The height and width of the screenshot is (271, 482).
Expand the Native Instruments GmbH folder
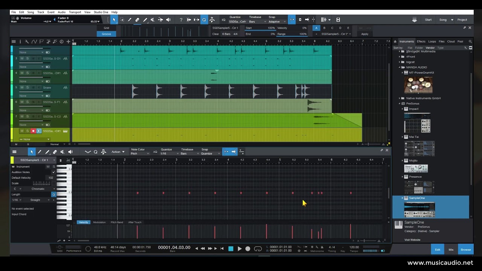pyautogui.click(x=400, y=98)
